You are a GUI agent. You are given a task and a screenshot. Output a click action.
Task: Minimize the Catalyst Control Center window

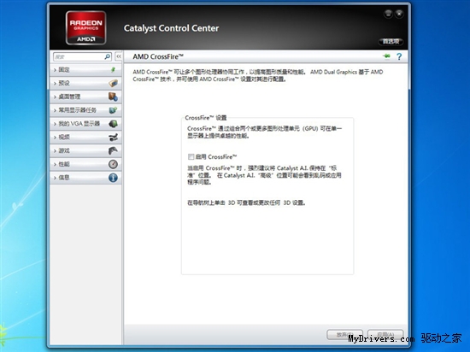pos(388,14)
